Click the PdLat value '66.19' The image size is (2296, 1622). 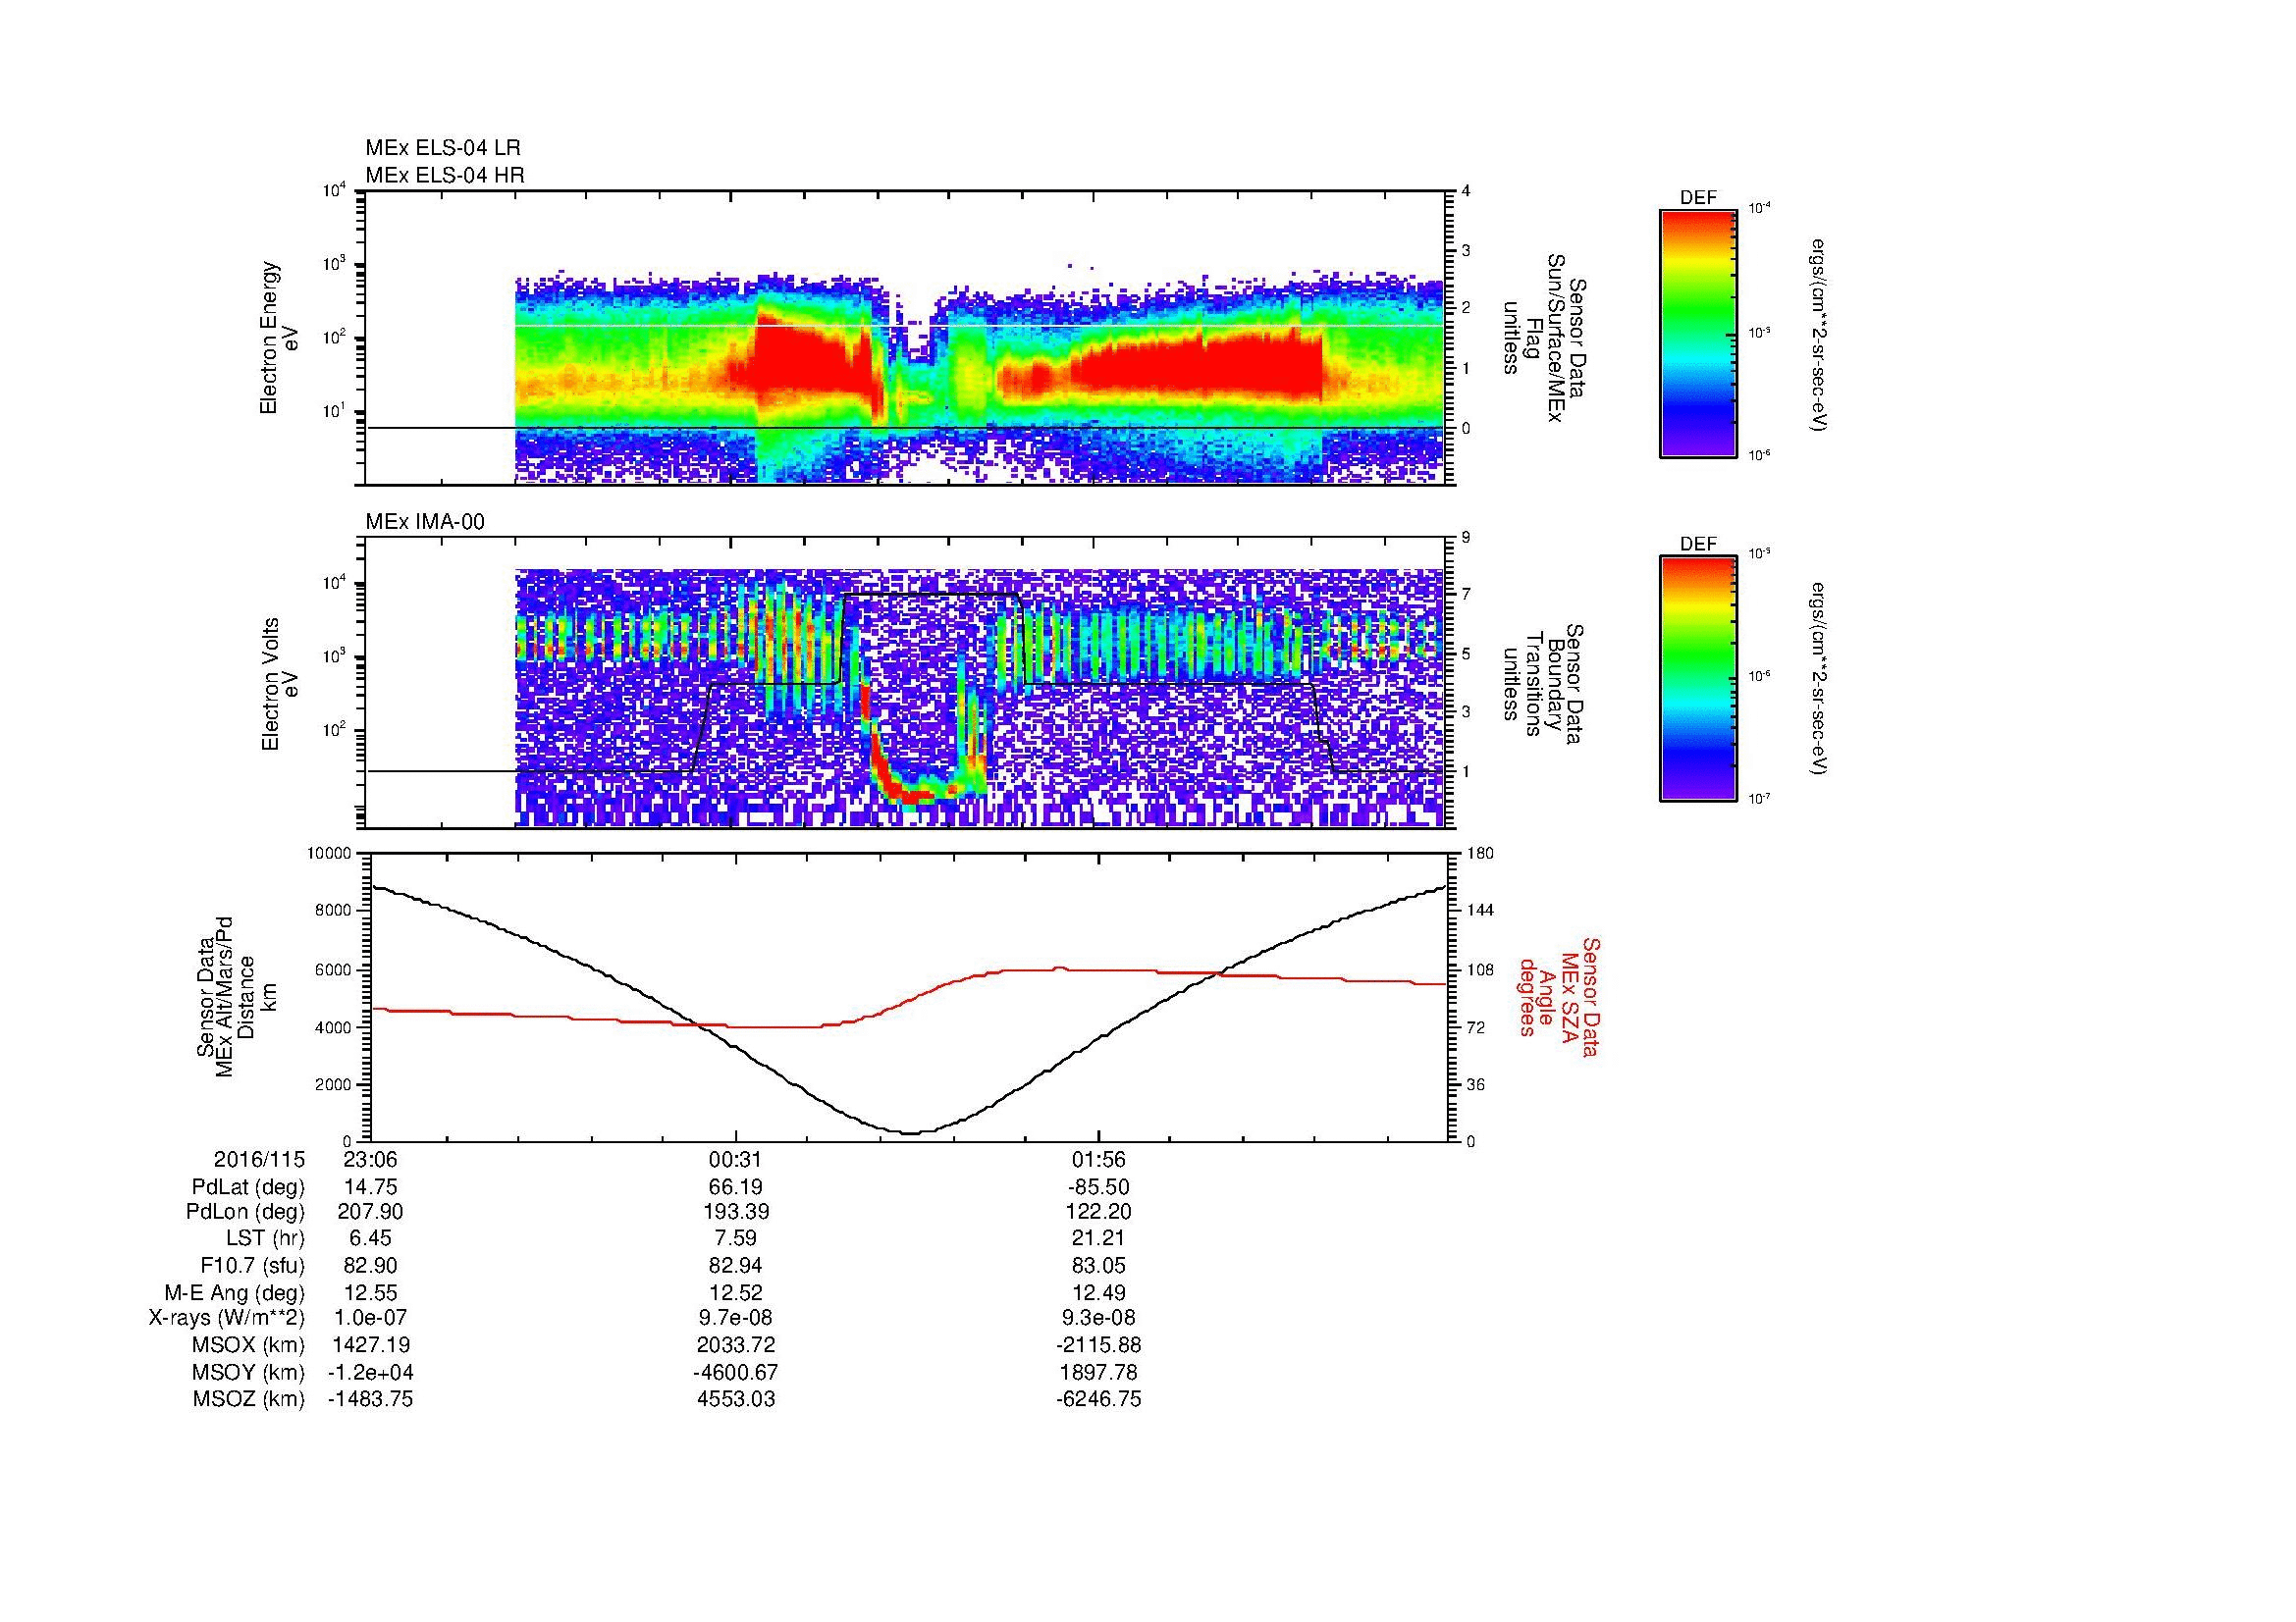point(735,1187)
